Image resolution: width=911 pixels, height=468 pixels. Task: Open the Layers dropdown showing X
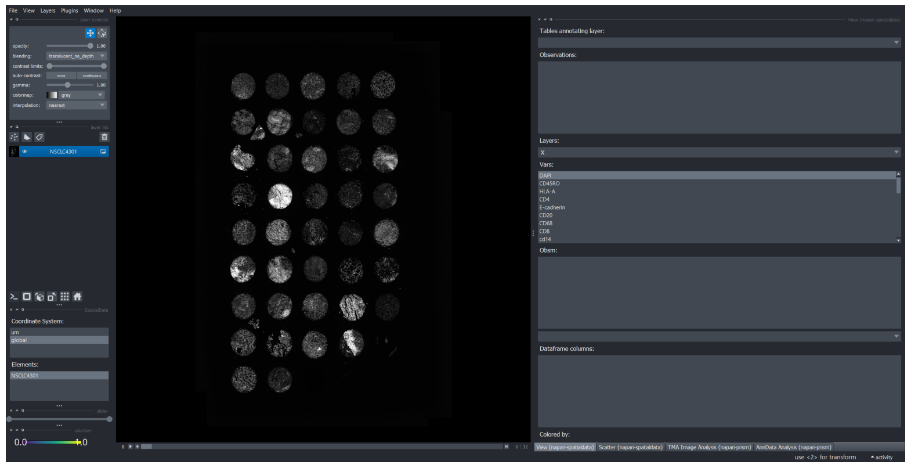[x=720, y=152]
